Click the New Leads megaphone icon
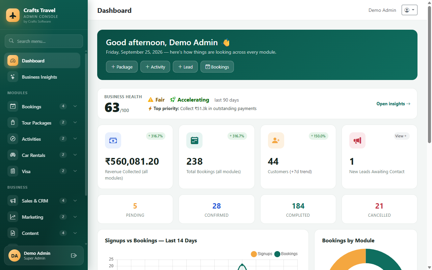432x270 pixels. click(x=357, y=140)
